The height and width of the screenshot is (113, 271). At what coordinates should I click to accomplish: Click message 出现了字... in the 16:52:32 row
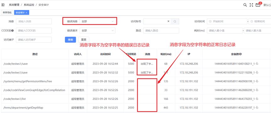tap(147, 72)
